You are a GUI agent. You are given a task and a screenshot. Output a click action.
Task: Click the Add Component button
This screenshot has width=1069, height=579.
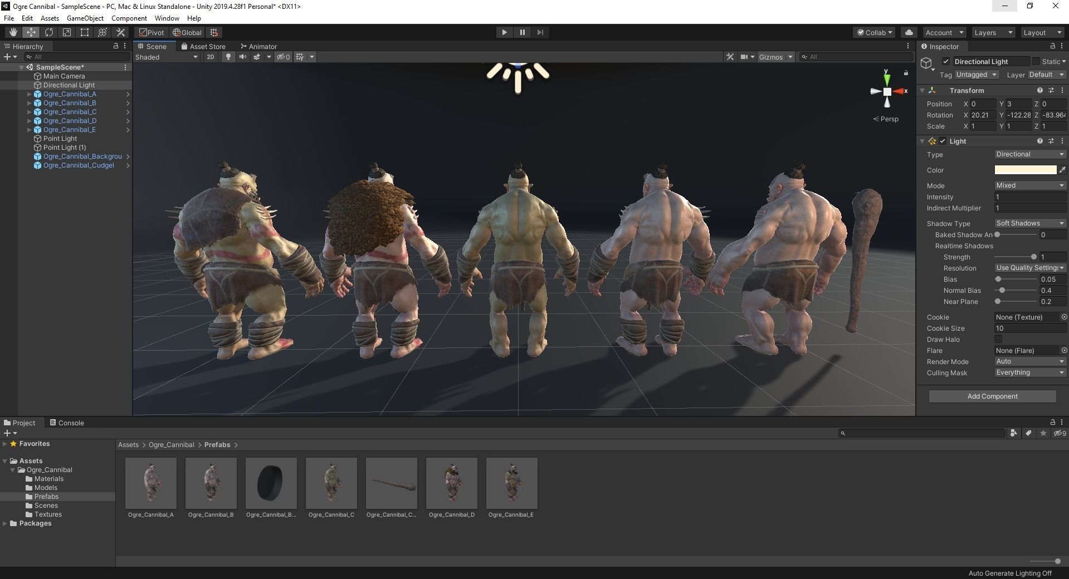tap(992, 396)
